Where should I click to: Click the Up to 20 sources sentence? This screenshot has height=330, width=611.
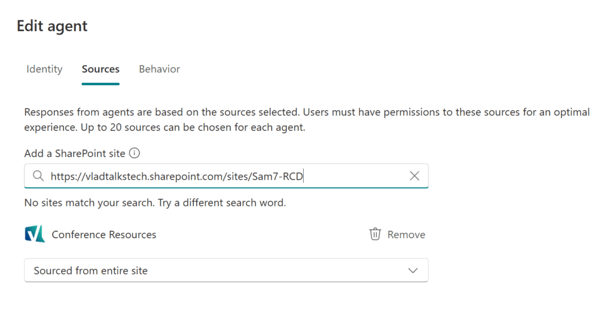(x=193, y=127)
